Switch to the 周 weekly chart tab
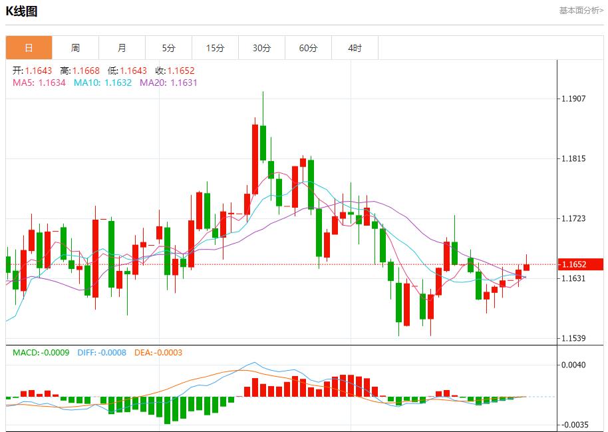This screenshot has height=432, width=608. click(x=75, y=47)
